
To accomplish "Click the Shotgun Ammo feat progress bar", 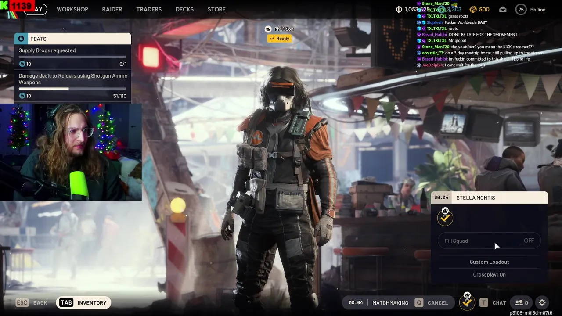I will 72,89.
